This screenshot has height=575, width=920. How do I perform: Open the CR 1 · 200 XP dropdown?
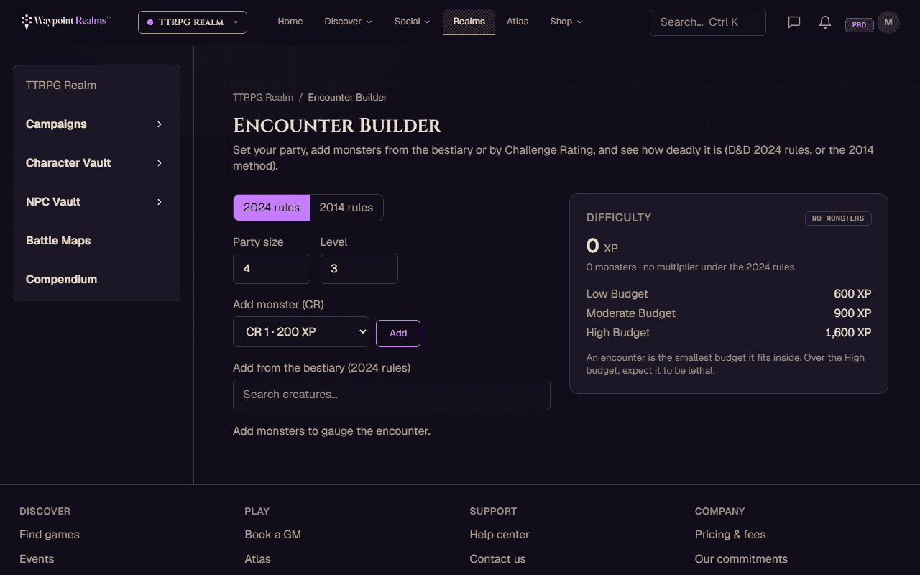click(301, 331)
